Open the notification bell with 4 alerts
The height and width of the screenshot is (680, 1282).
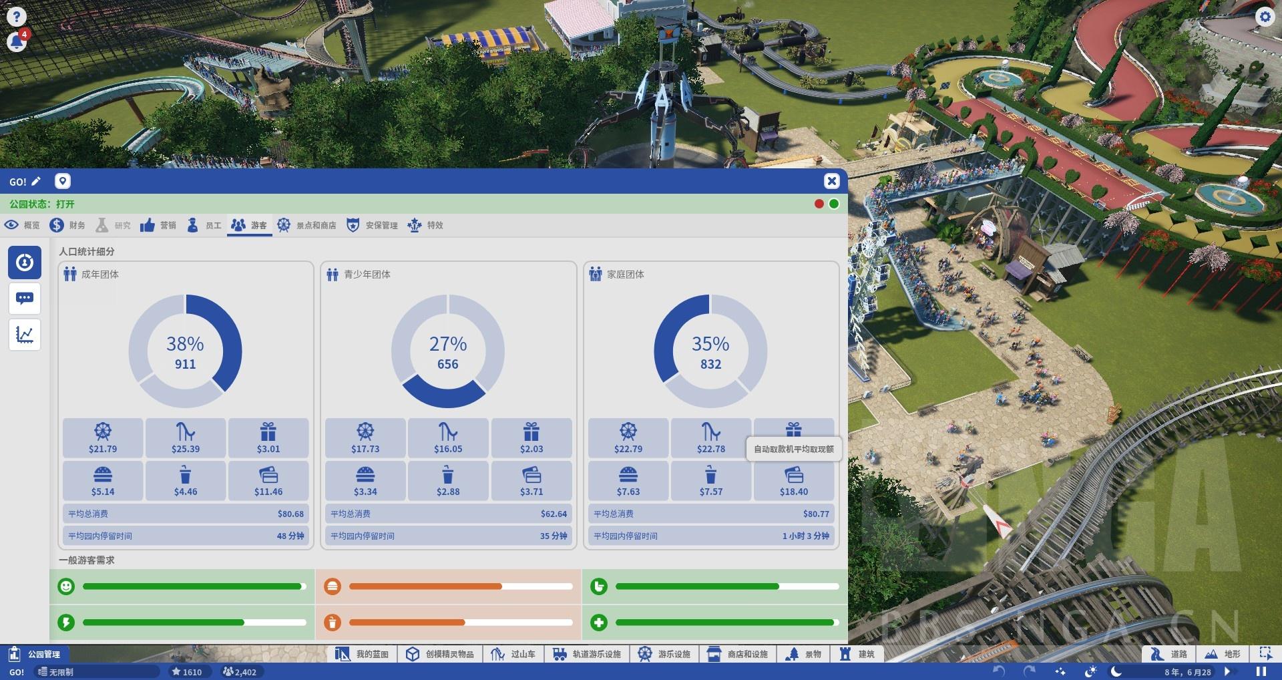[16, 41]
